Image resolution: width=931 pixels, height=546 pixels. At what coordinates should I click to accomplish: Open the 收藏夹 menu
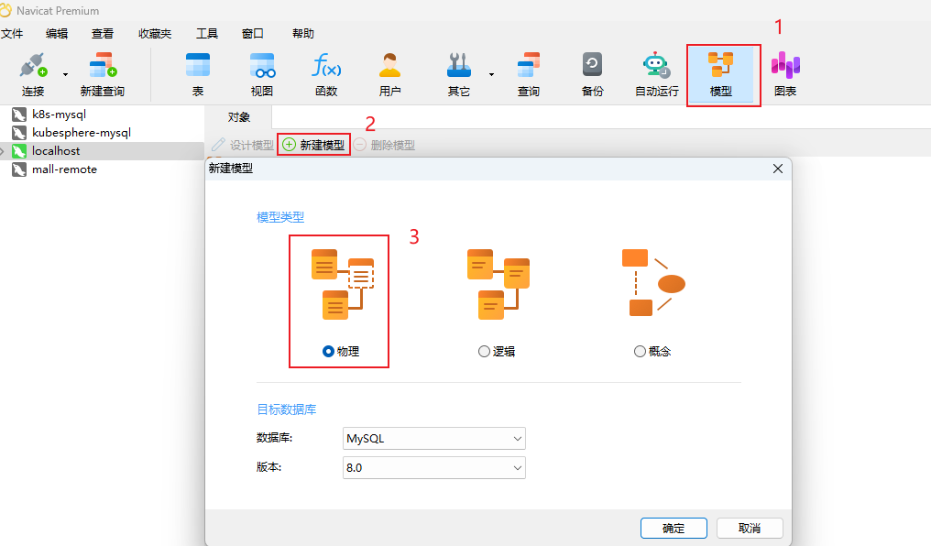(x=155, y=34)
